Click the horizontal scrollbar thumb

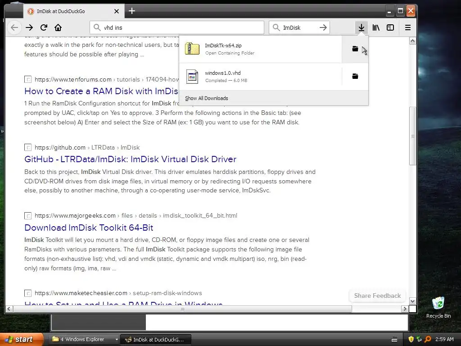click(182, 309)
